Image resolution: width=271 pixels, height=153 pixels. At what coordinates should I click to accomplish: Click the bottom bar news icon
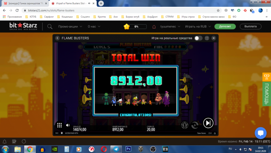click(14, 141)
